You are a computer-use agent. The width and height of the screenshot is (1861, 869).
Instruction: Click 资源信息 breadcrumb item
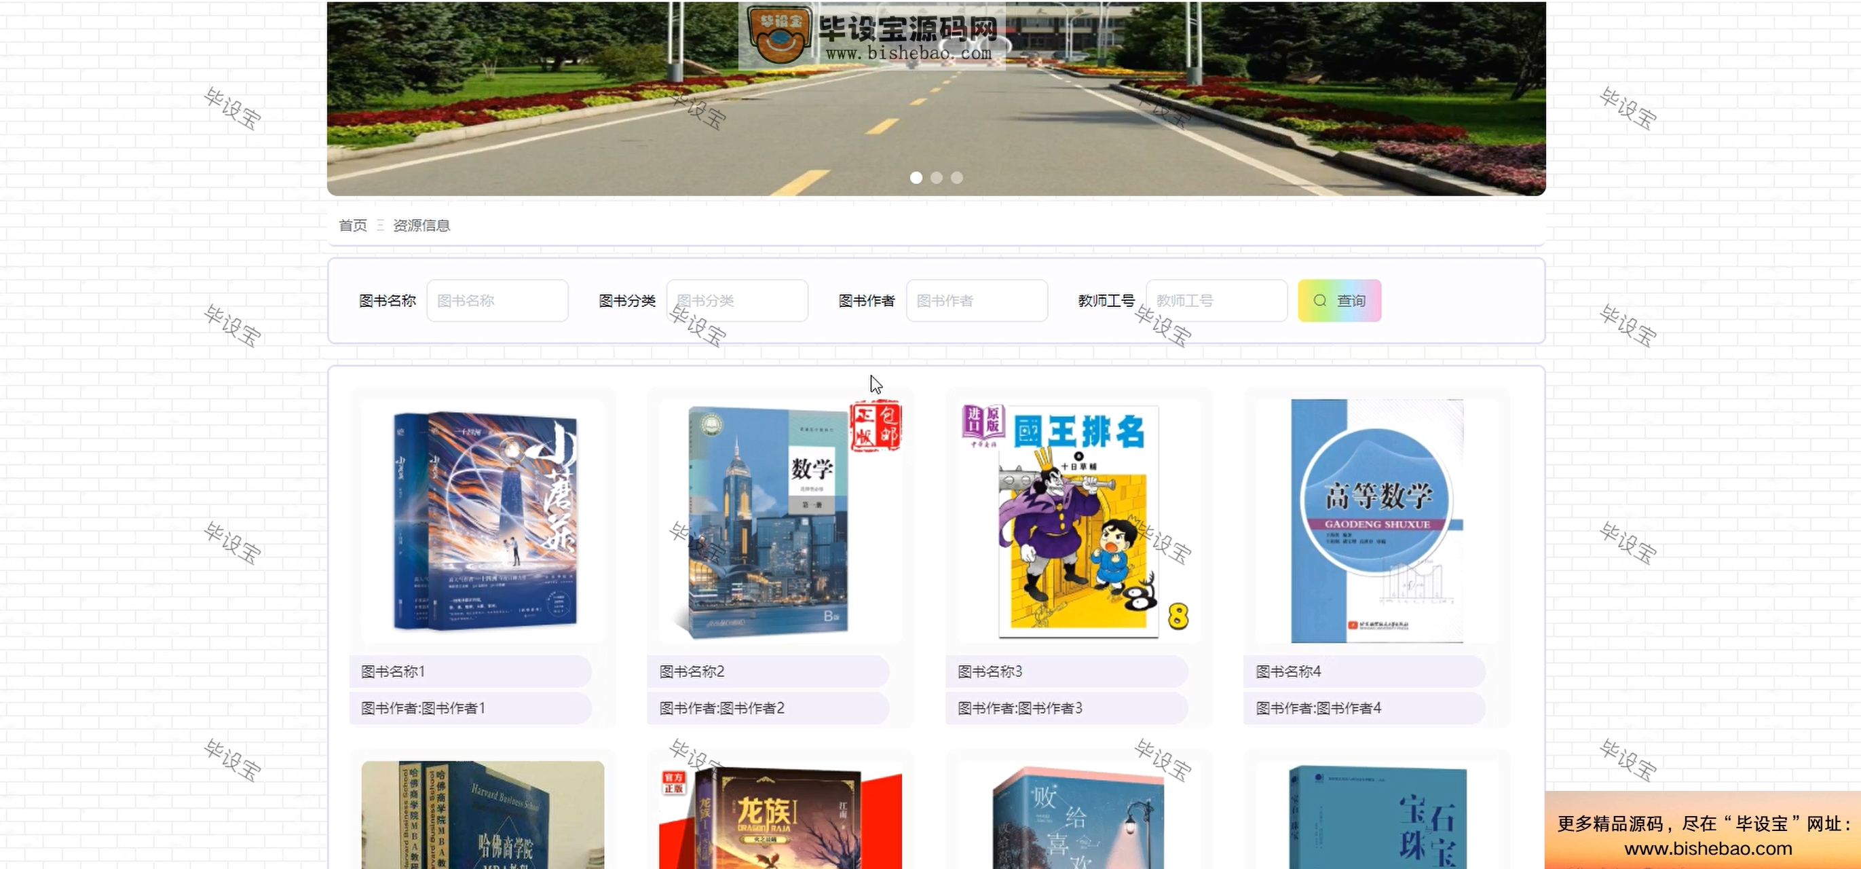(421, 225)
